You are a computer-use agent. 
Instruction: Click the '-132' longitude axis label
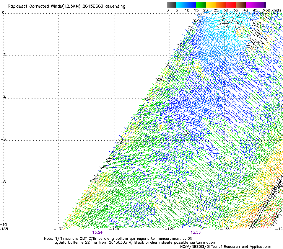[59, 229]
